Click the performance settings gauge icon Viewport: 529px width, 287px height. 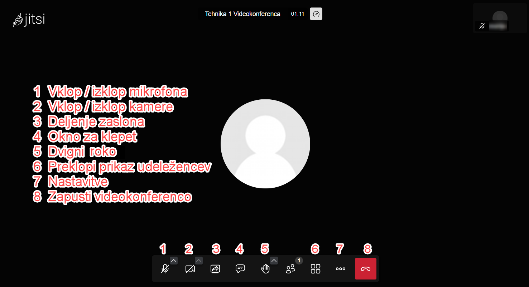pyautogui.click(x=316, y=14)
